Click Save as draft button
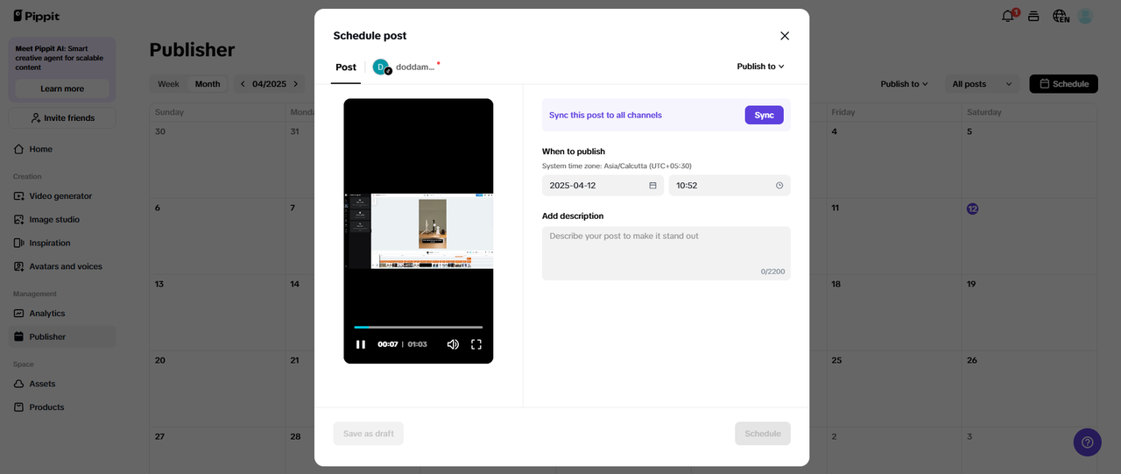 click(369, 434)
